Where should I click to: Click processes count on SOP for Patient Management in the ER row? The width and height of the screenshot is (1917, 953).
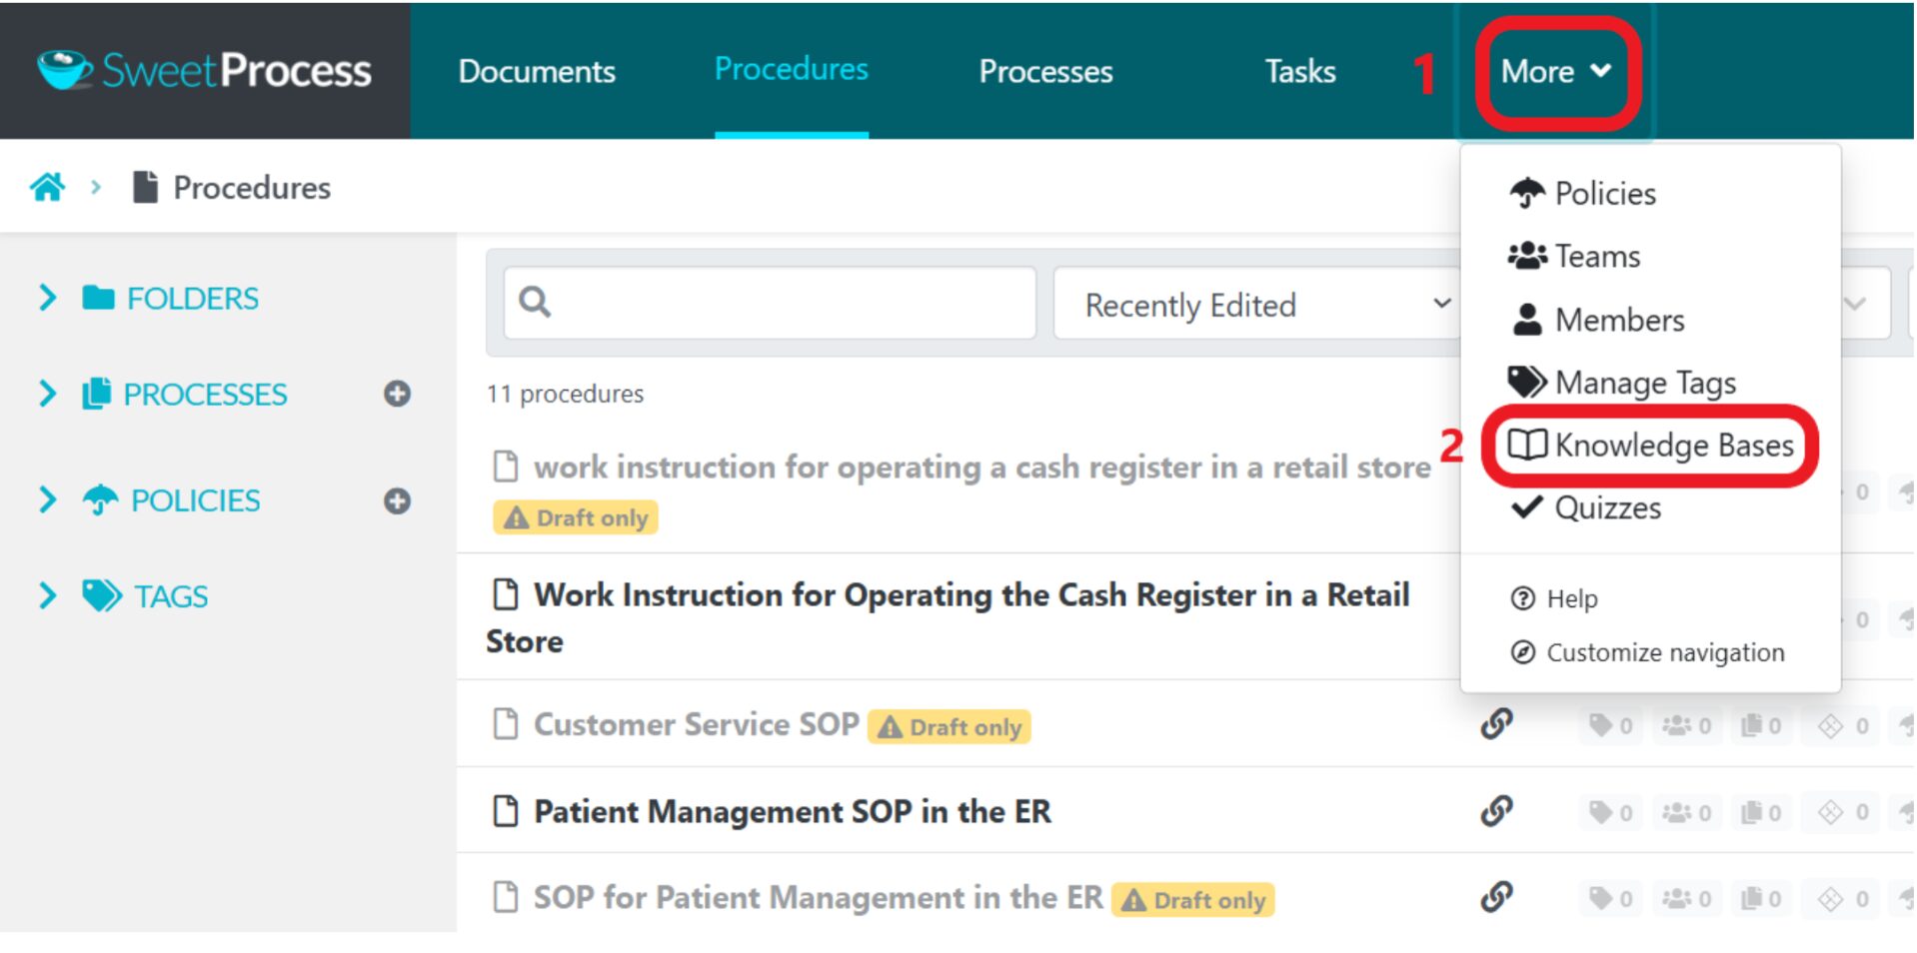coord(1761,899)
